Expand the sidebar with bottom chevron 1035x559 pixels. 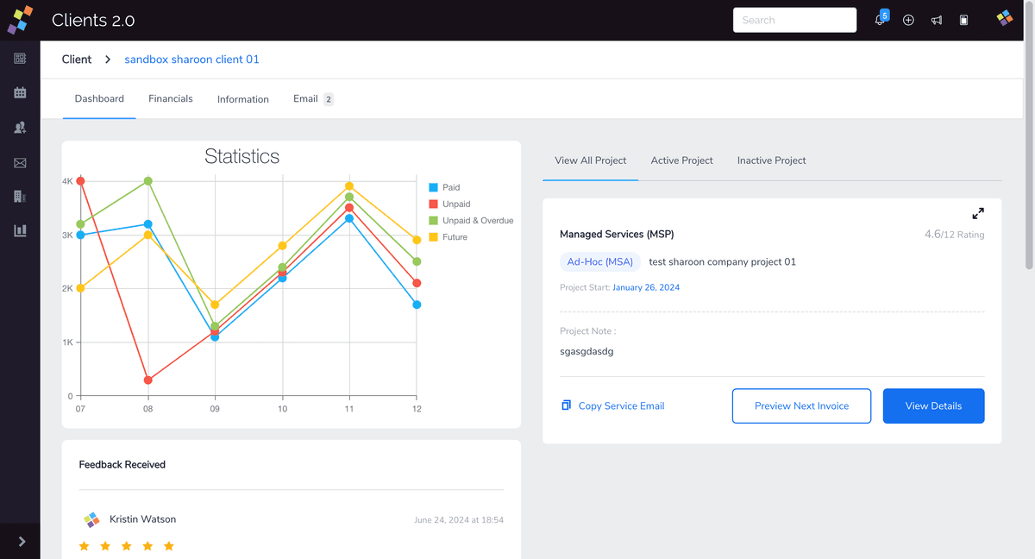tap(22, 542)
